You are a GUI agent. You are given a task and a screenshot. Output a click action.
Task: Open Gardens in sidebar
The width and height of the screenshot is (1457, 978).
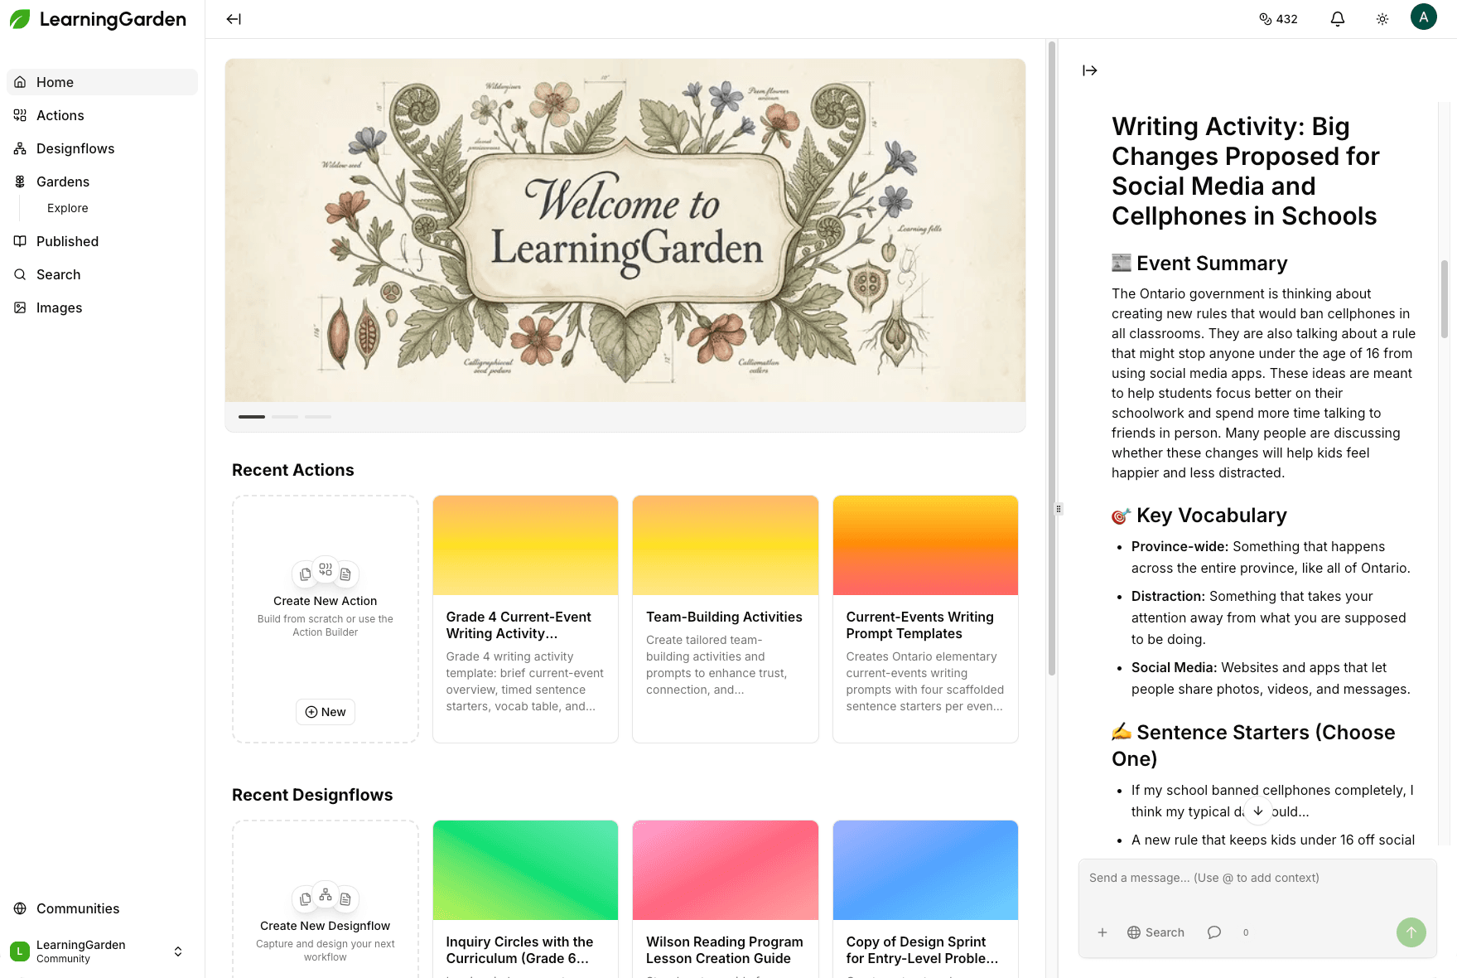tap(102, 182)
